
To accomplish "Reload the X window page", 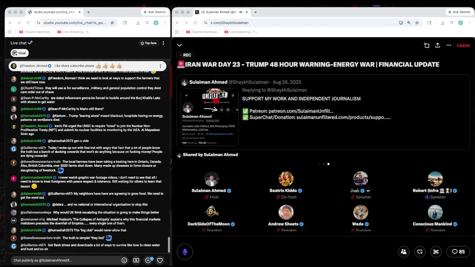I will click(x=195, y=23).
